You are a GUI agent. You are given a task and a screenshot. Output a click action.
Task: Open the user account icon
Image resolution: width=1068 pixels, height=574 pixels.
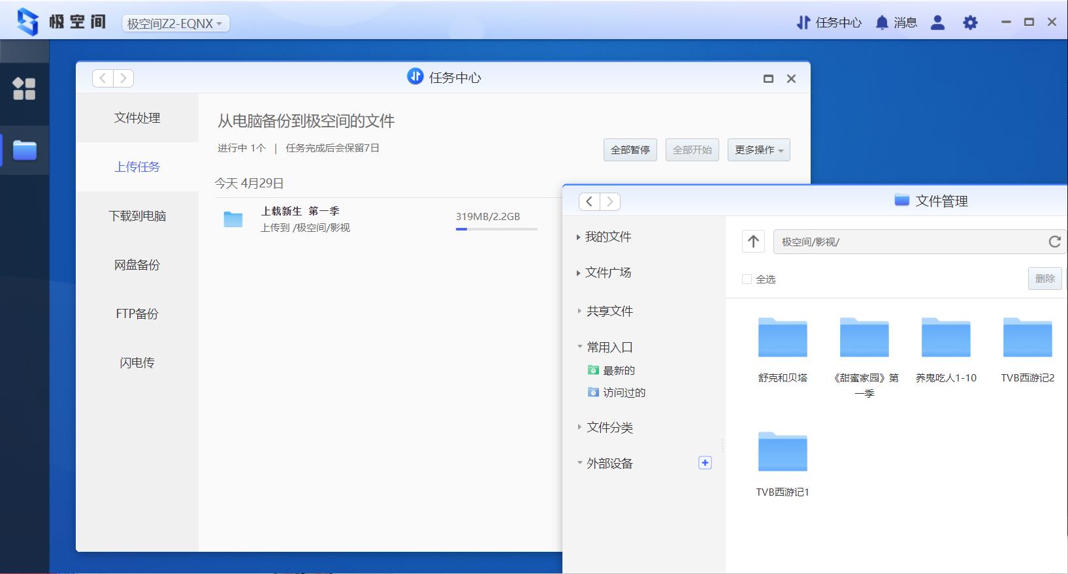[937, 23]
